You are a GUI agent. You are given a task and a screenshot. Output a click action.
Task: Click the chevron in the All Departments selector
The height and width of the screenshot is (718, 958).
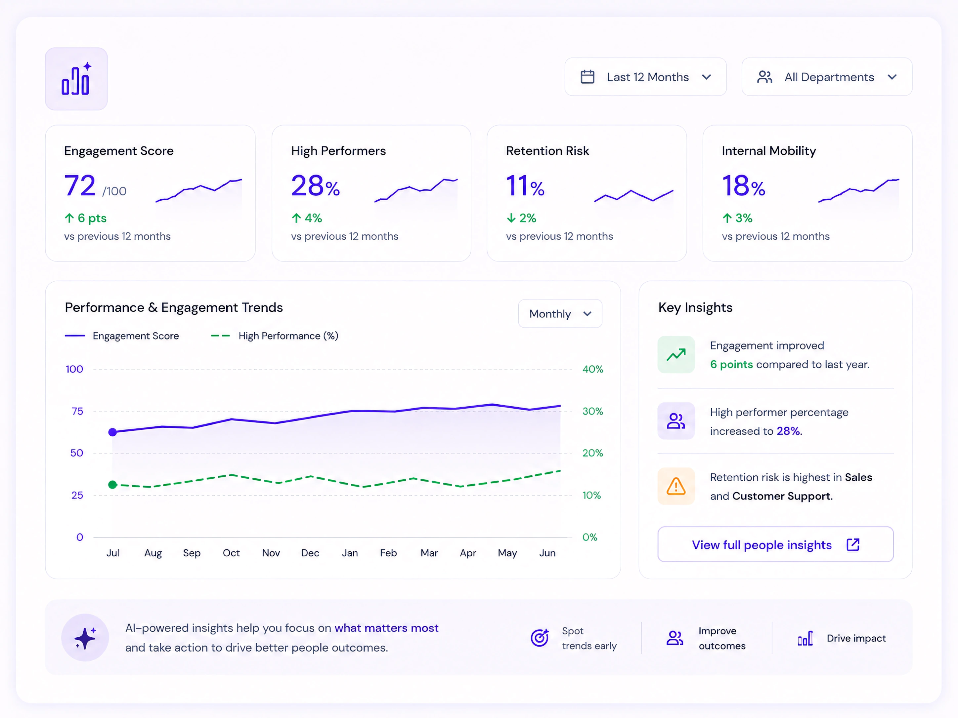[x=892, y=77]
